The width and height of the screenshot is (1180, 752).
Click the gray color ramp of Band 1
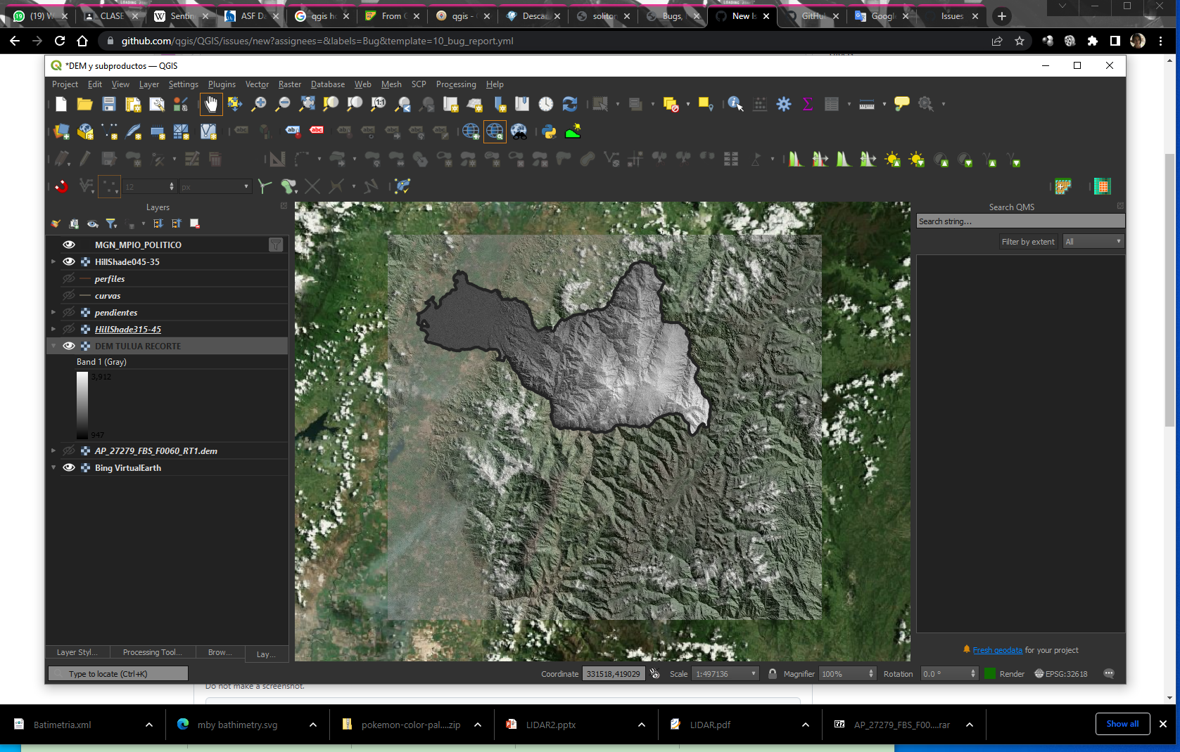[x=82, y=405]
